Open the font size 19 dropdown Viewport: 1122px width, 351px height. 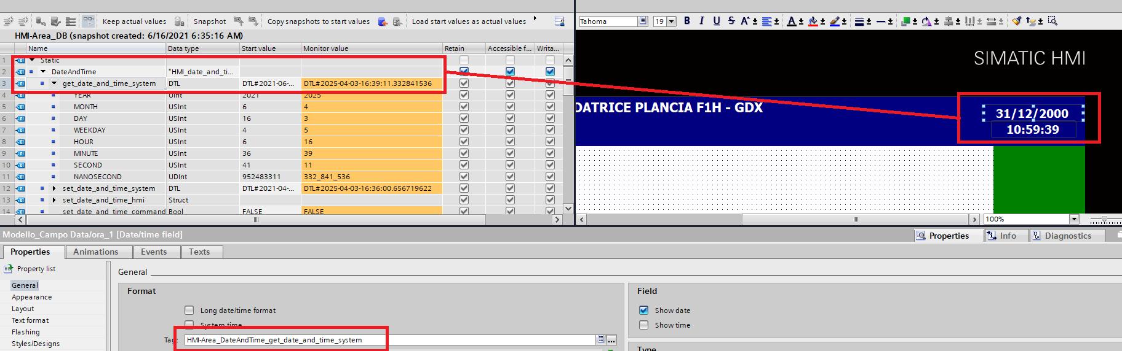click(x=672, y=21)
